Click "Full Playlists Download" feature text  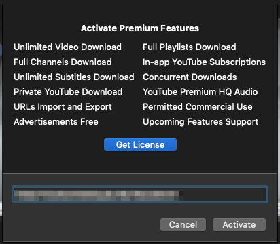[x=190, y=47]
